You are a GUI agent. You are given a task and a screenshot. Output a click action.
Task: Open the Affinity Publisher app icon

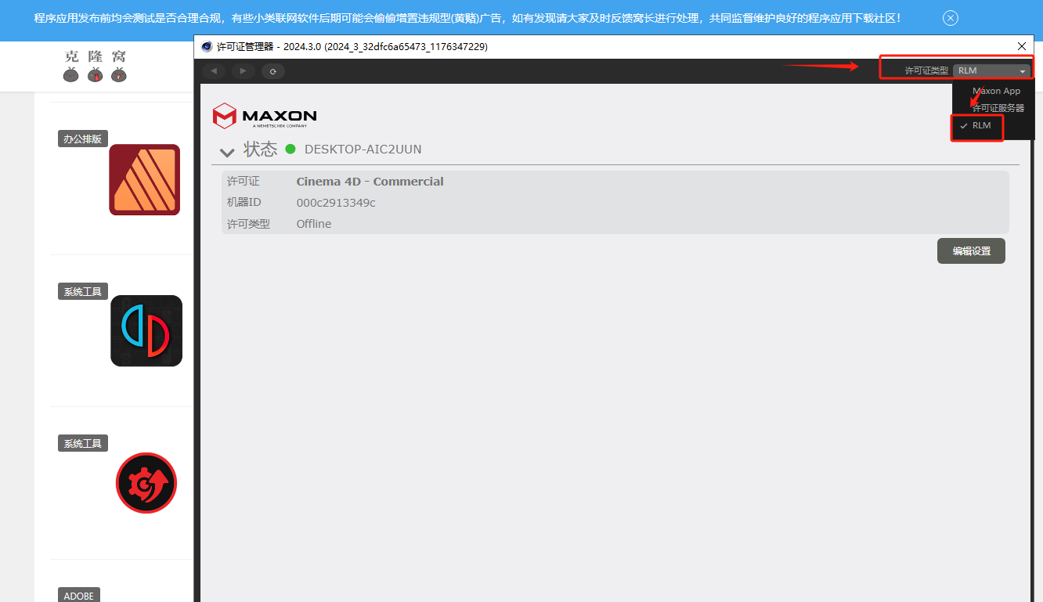145,180
